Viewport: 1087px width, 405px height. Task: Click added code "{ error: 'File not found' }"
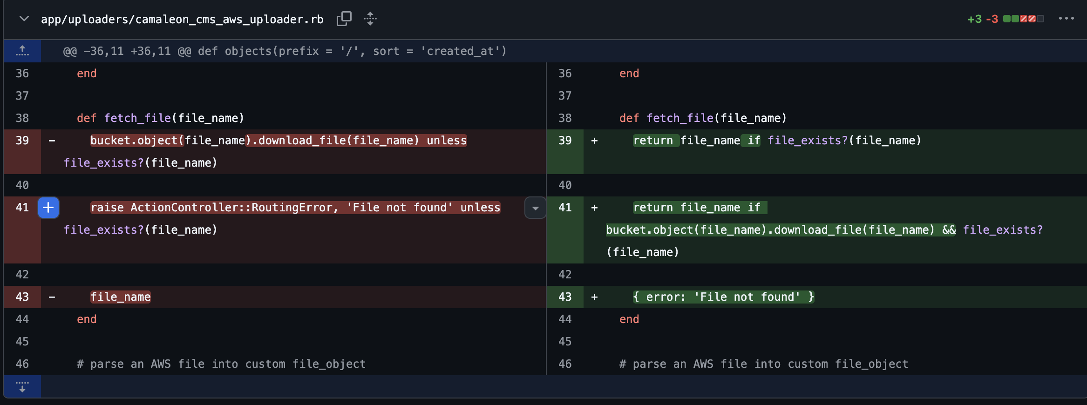pos(724,297)
